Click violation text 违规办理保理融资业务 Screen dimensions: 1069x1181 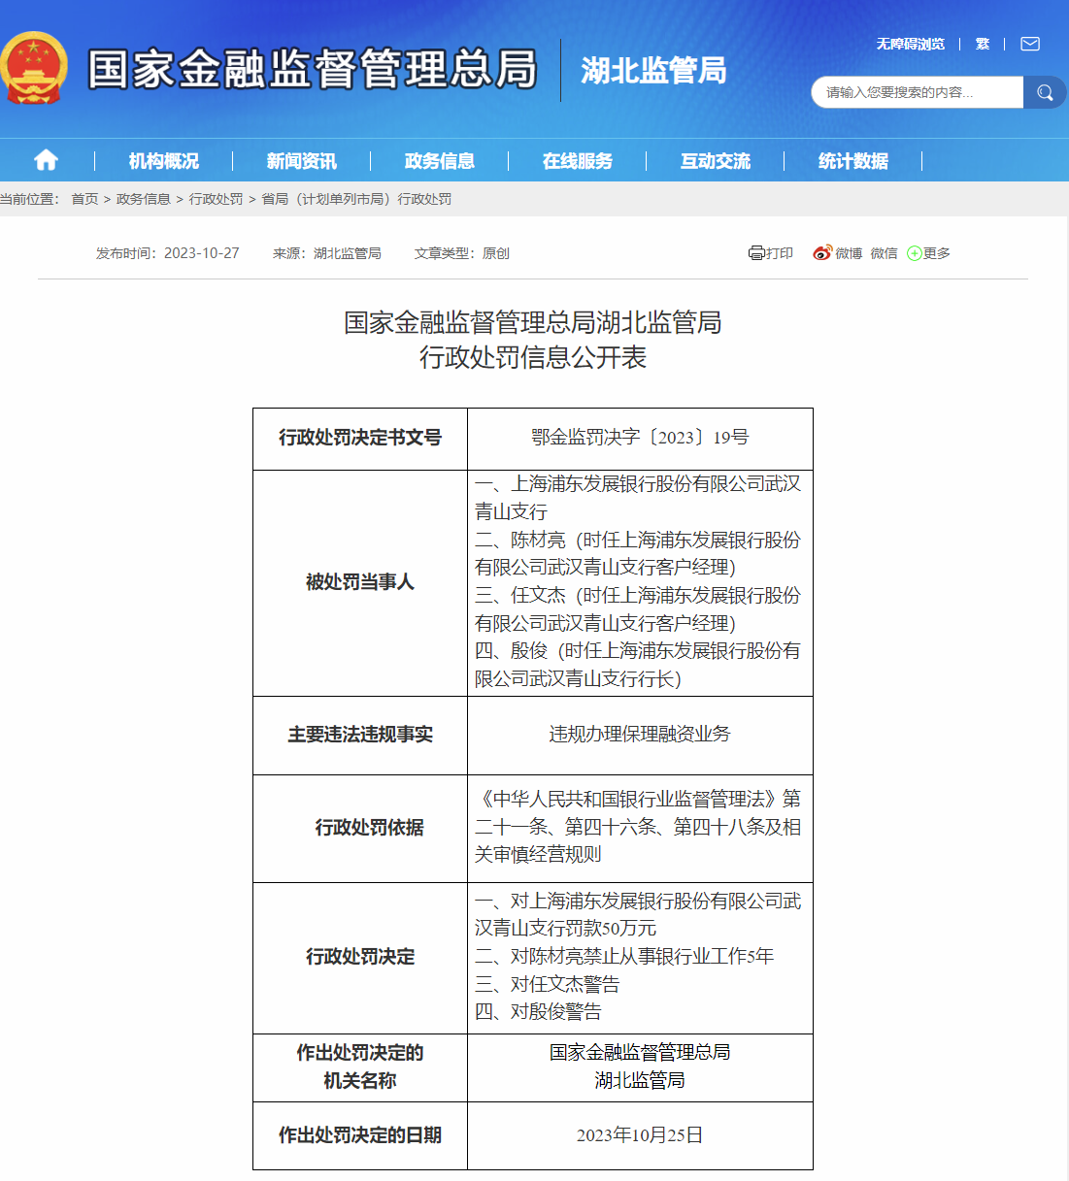(x=640, y=735)
